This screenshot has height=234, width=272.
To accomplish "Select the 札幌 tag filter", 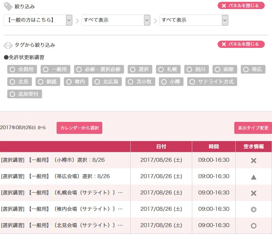I will [168, 69].
